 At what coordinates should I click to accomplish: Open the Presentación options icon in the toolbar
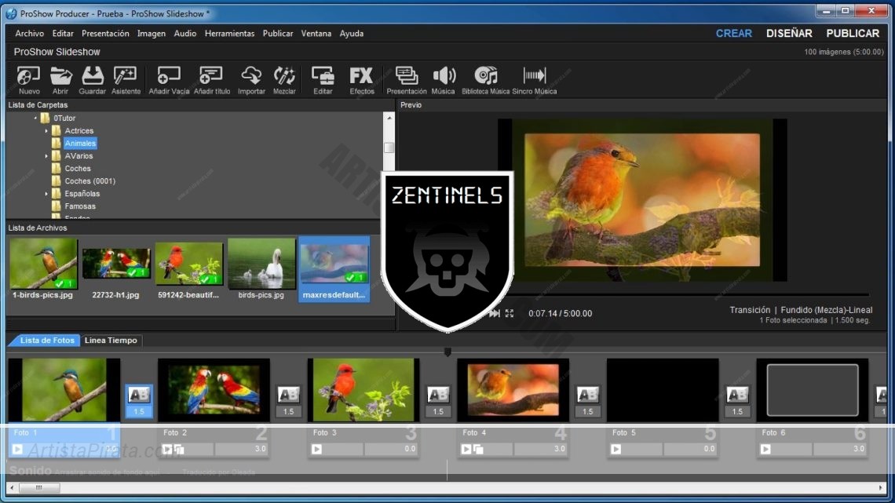coord(407,80)
